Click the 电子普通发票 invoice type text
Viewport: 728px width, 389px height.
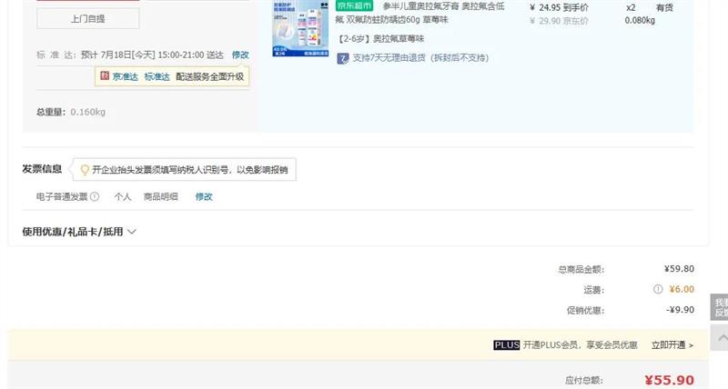62,196
